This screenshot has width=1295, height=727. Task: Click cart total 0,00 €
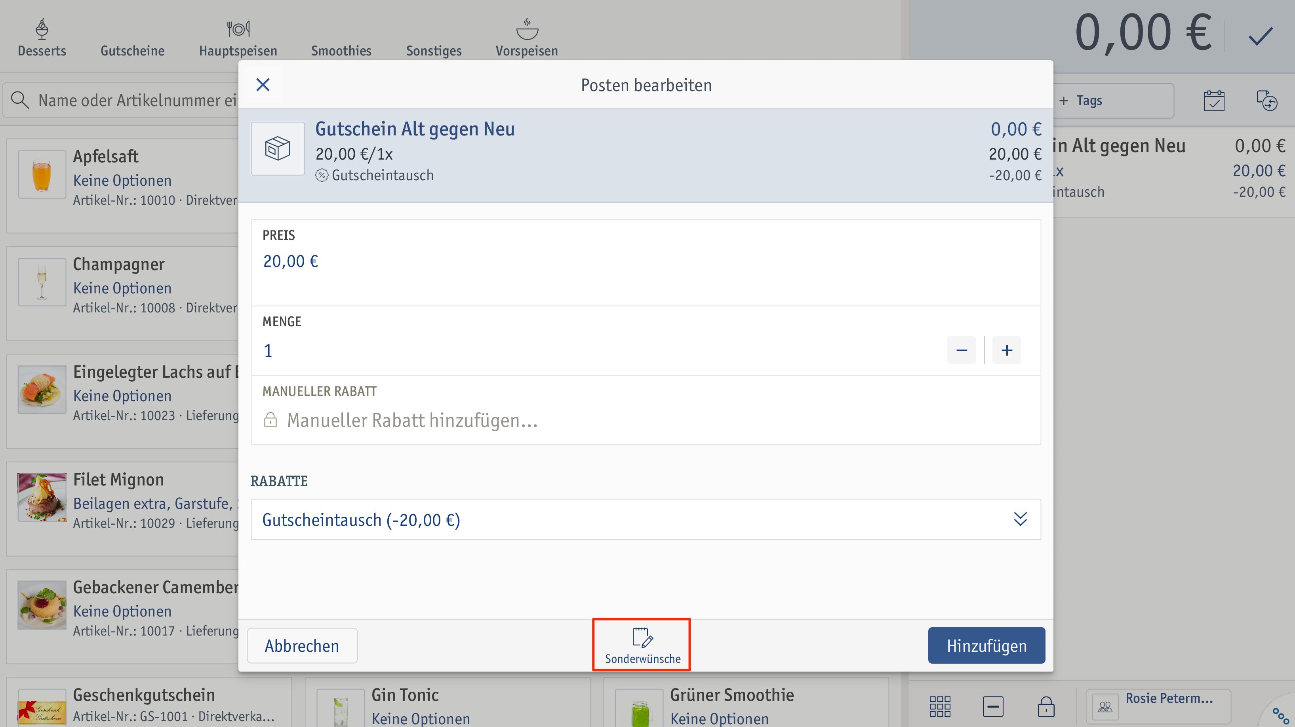1143,33
